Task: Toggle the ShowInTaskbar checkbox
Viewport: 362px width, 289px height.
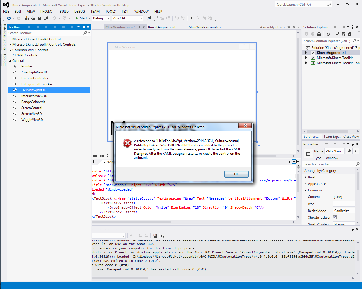Action: (x=335, y=217)
